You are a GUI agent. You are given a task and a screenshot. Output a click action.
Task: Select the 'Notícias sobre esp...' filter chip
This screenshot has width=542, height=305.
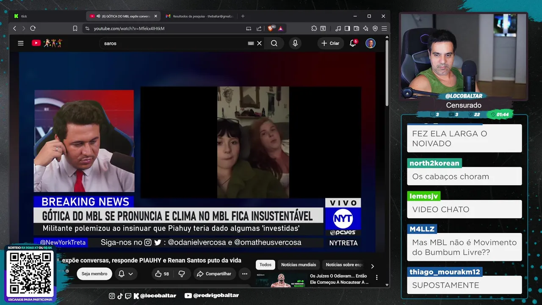[344, 265]
